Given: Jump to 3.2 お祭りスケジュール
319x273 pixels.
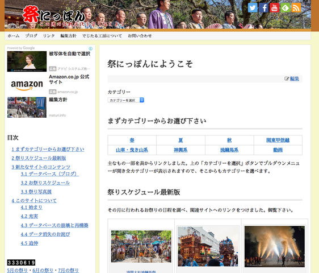Looking at the screenshot, I should (x=45, y=183).
